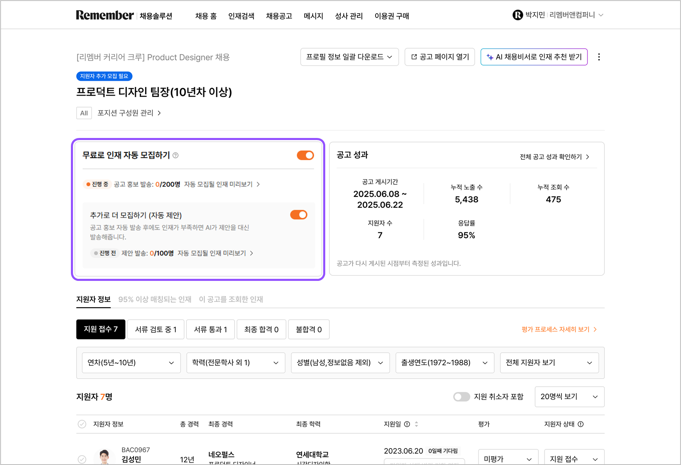Disable the 무료로 인재 자동 모집하기 toggle
681x465 pixels.
pyautogui.click(x=305, y=155)
